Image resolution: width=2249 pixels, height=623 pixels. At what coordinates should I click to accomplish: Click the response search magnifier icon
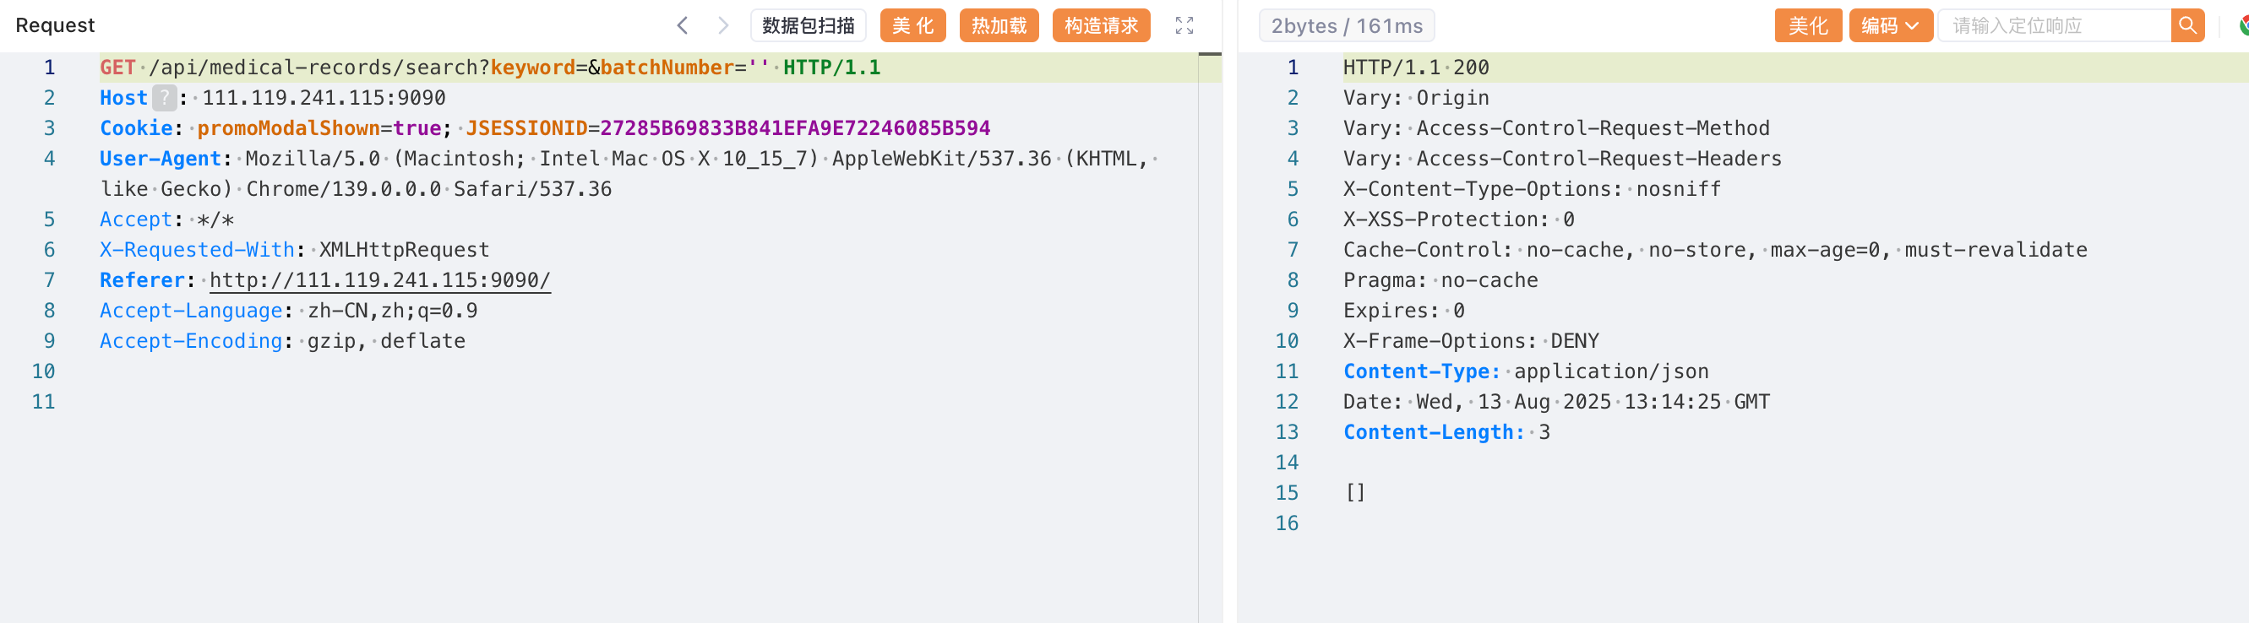(2187, 25)
